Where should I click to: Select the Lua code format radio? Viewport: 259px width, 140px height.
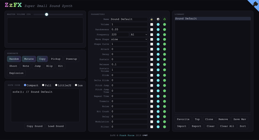(76, 85)
